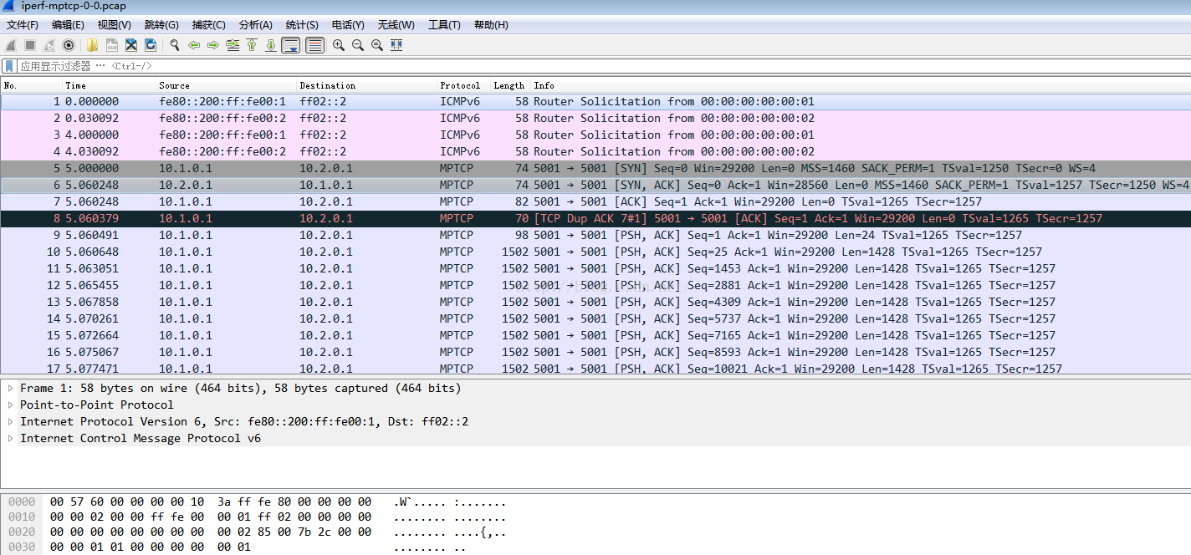Expand the Frame 1 details row
This screenshot has height=555, width=1191.
coord(10,388)
